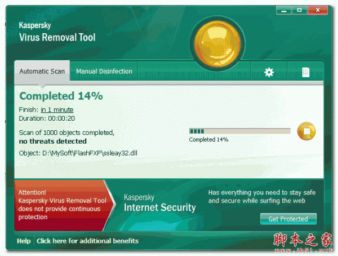Maximize the Kaspersky window
The height and width of the screenshot is (256, 338).
point(300,10)
